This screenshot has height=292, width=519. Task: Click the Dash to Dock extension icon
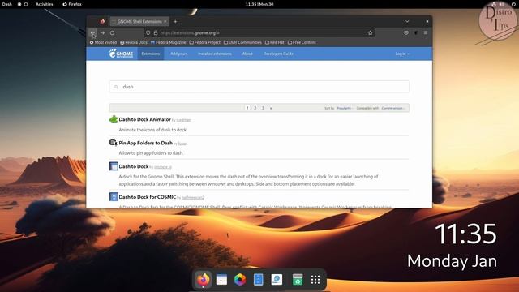[114, 165]
